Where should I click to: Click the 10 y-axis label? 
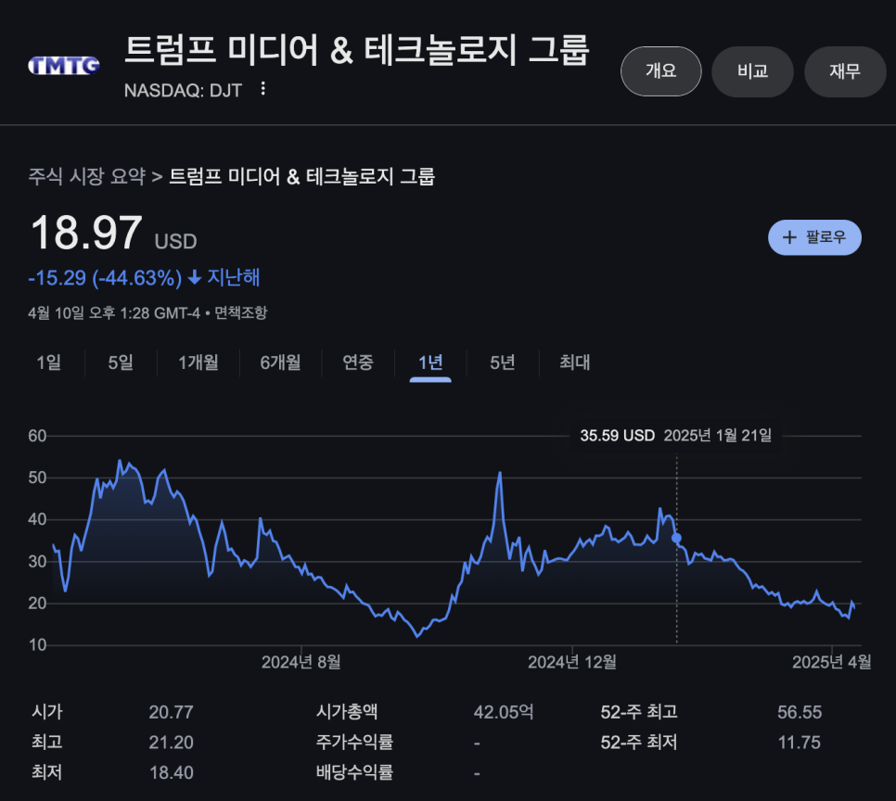(37, 645)
